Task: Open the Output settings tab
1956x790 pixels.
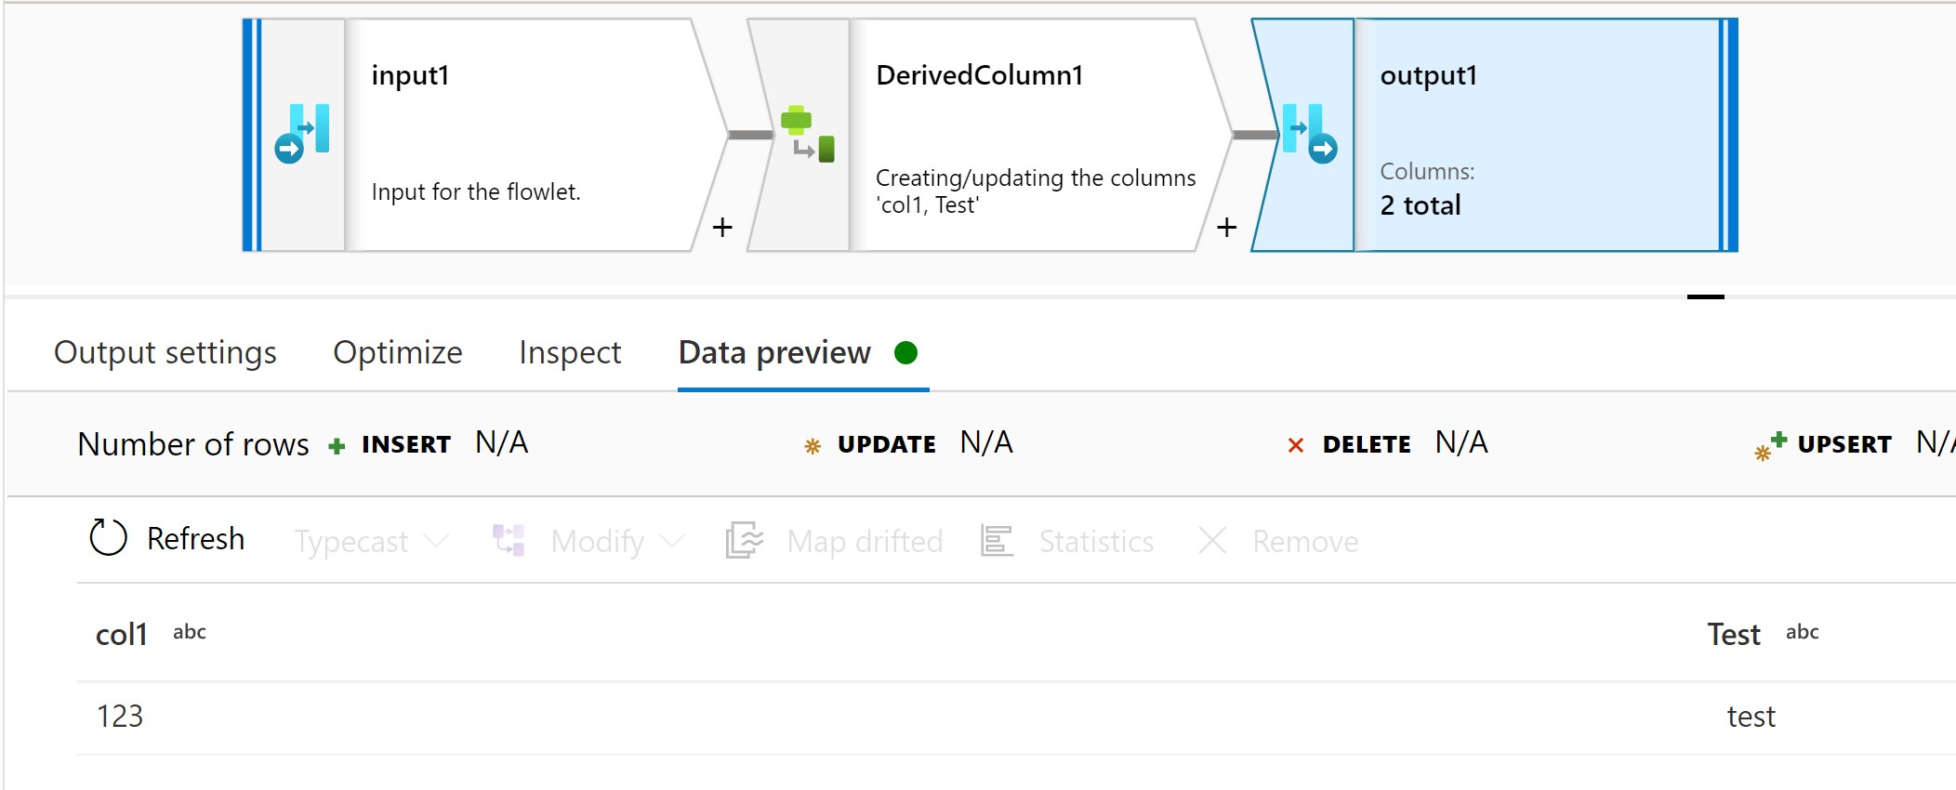Action: (165, 353)
